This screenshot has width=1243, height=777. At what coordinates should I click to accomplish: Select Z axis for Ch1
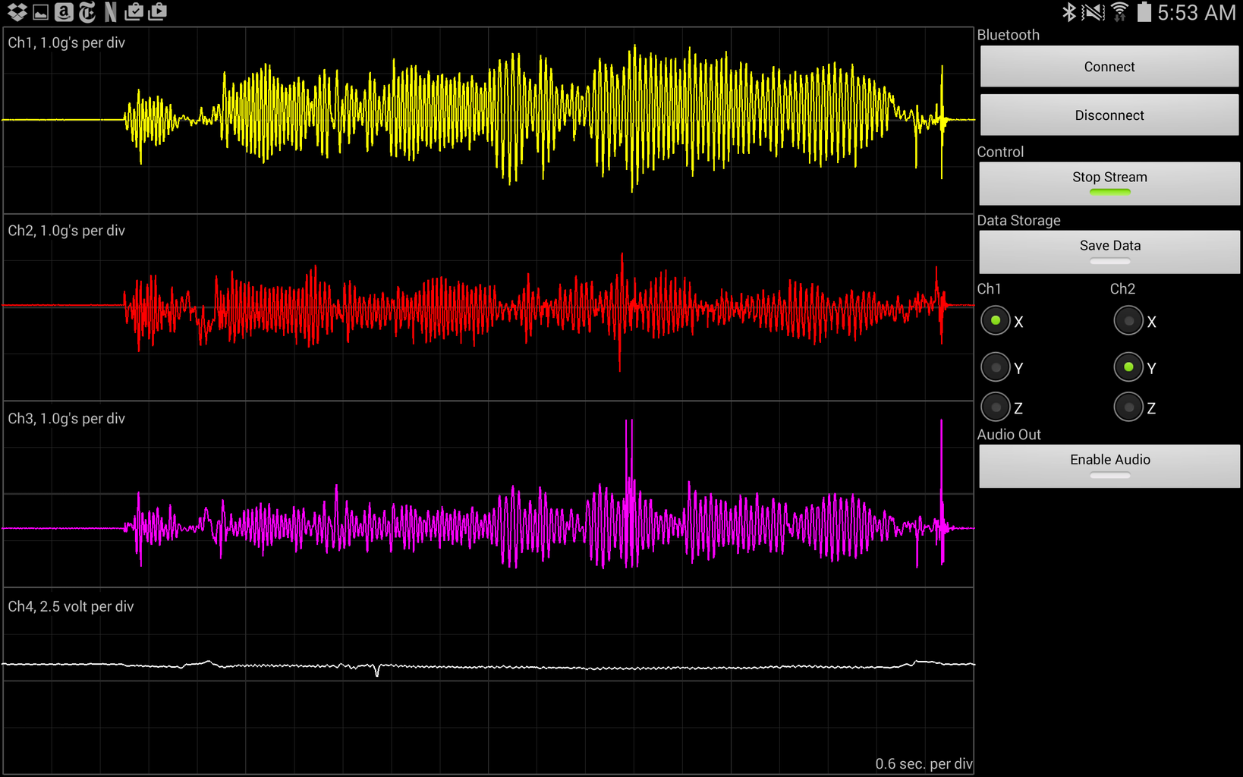tap(995, 406)
